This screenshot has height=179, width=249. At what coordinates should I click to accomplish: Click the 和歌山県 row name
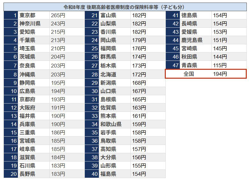coord(111,124)
